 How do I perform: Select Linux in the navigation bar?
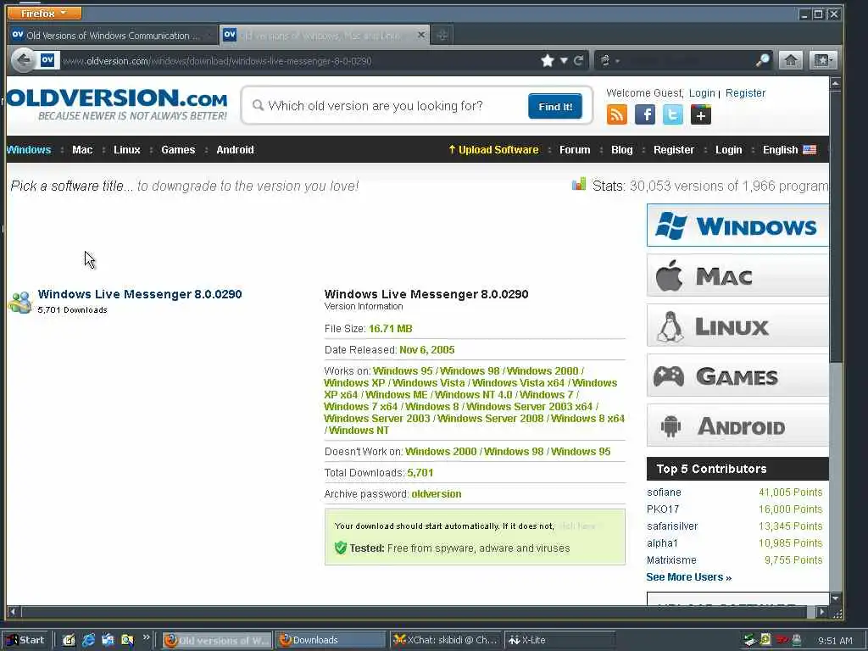coord(127,149)
